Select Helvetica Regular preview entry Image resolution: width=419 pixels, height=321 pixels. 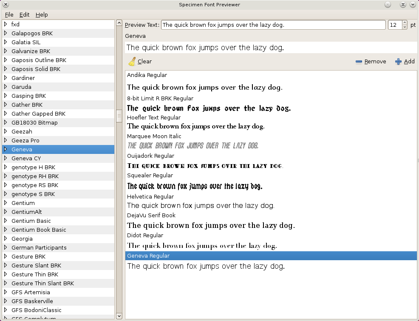(271, 197)
